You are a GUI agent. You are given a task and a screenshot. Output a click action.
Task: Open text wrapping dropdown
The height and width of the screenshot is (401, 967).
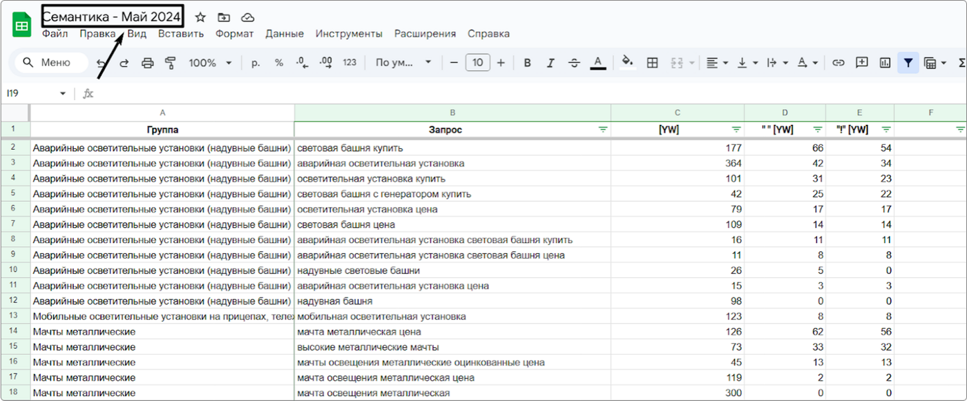pos(777,63)
